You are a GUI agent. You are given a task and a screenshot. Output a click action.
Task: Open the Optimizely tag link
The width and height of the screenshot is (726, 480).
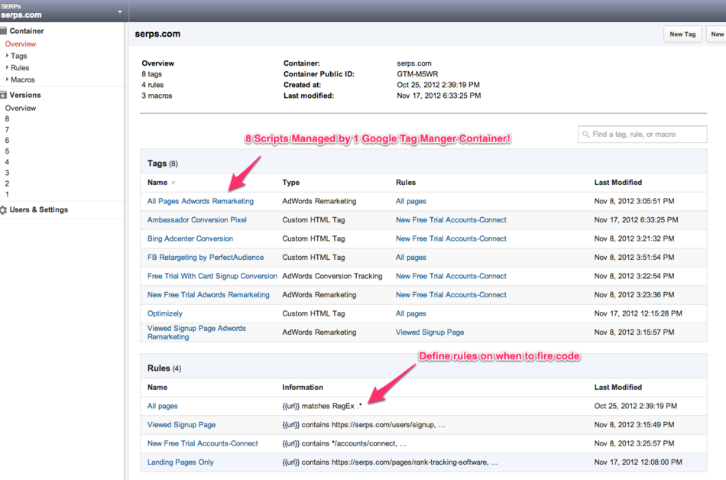(165, 313)
